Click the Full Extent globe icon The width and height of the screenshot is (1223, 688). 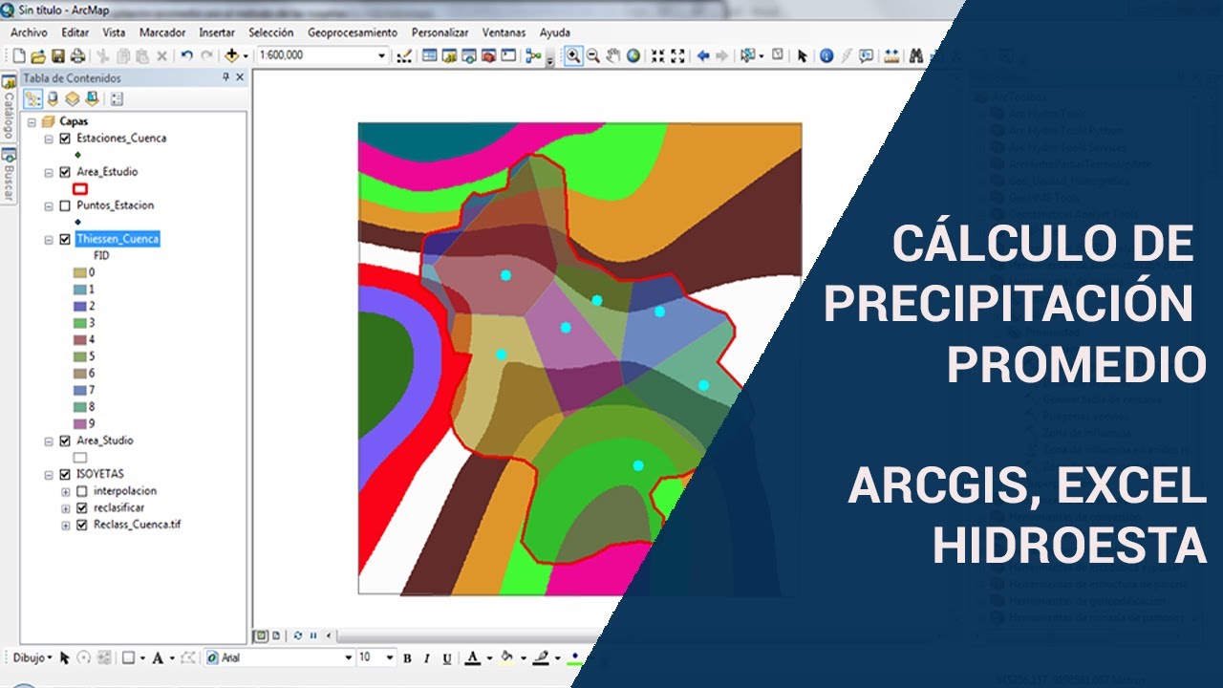pos(633,56)
